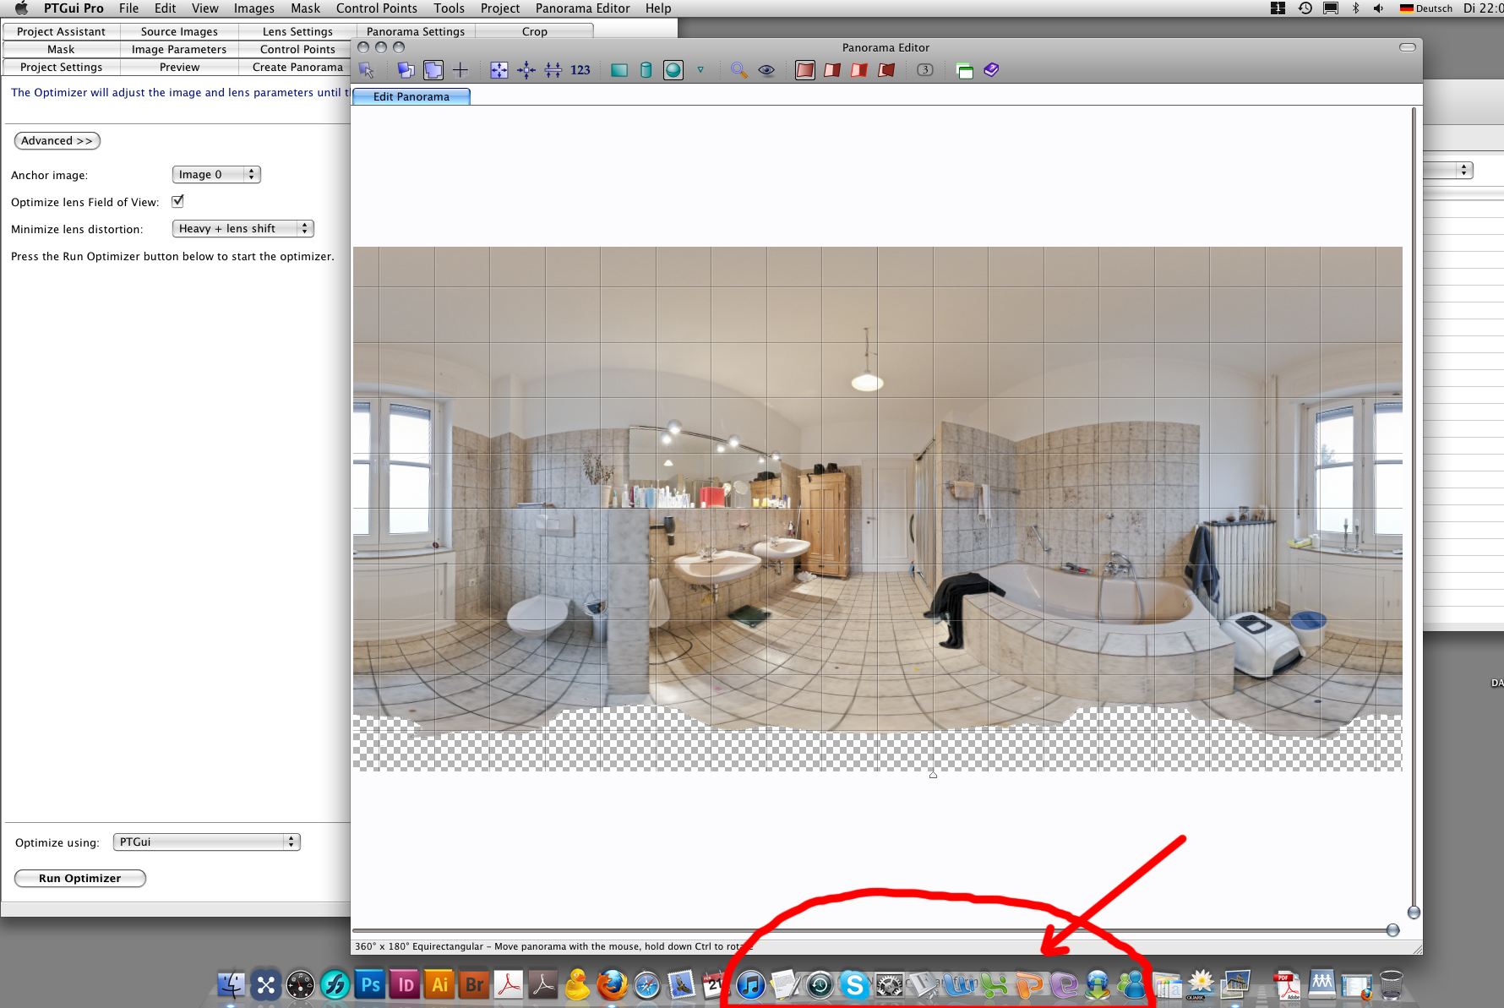Select the rectilinear projection icon
The image size is (1504, 1008).
pos(619,70)
